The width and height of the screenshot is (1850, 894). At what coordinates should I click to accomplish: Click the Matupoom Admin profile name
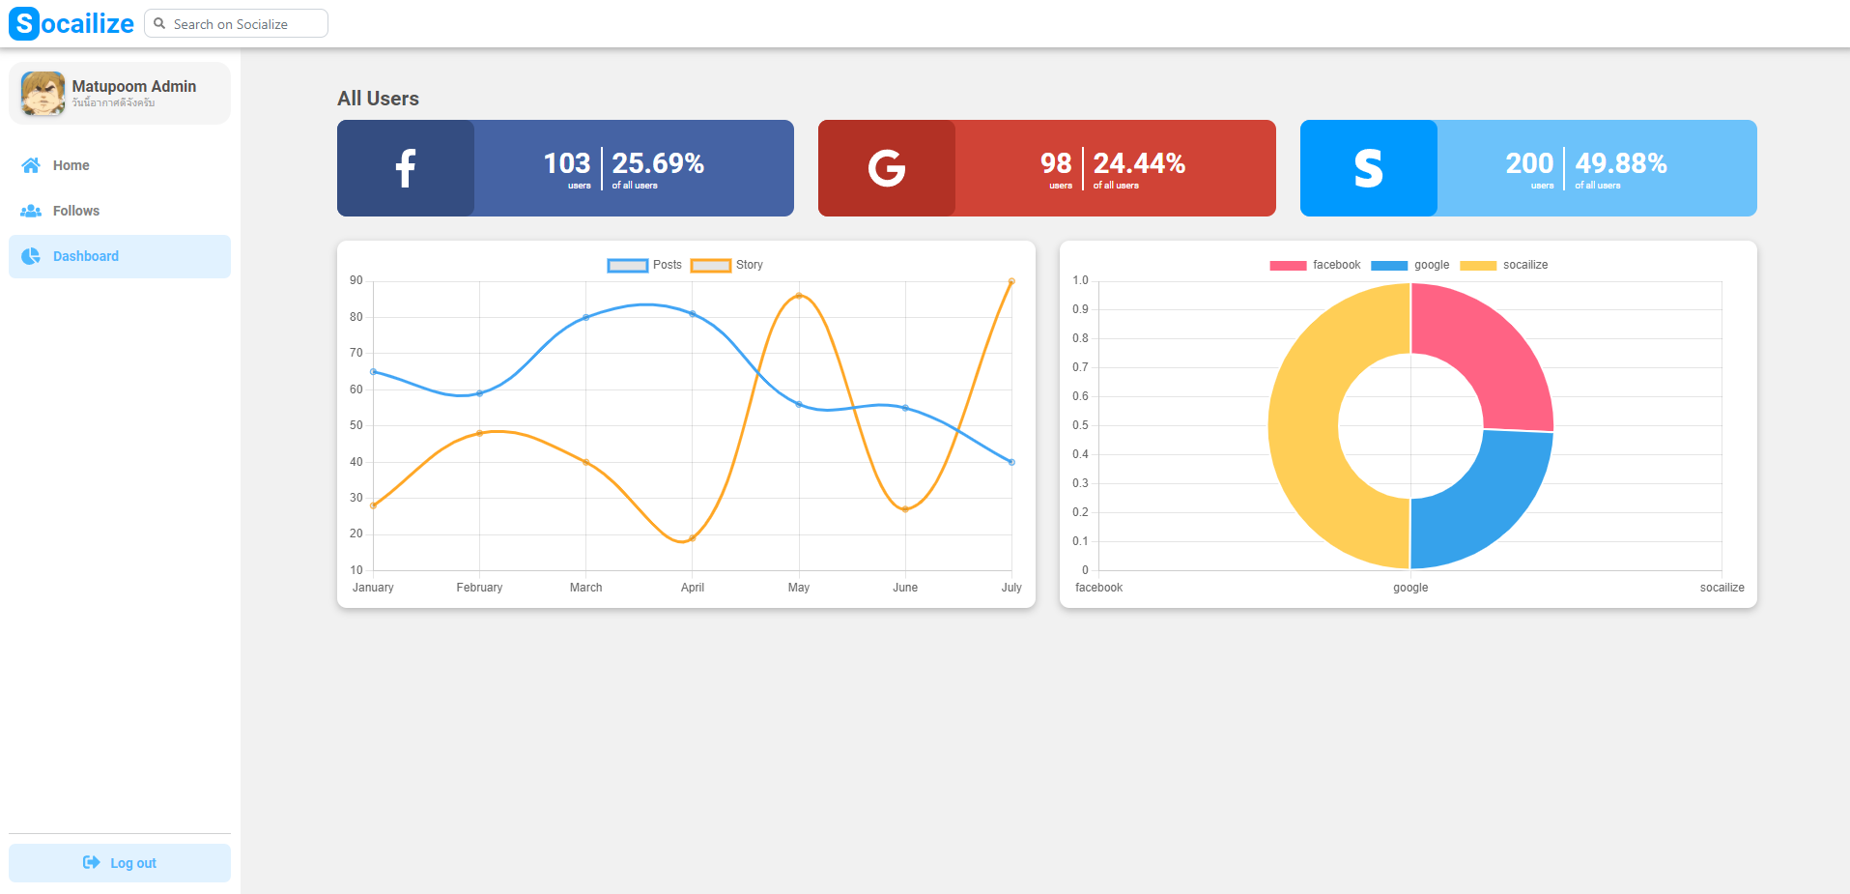coord(134,86)
